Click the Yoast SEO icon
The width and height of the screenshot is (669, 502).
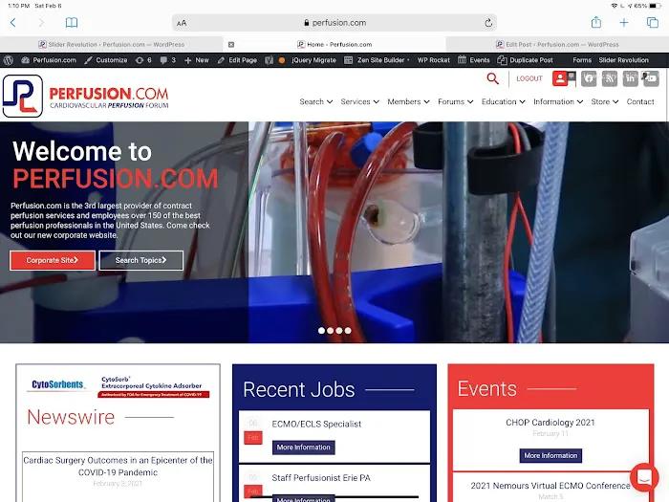[269, 60]
